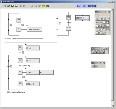Select the transition bar tool in the palette
Image resolution: width=116 pixels, height=109 pixels.
[101, 19]
